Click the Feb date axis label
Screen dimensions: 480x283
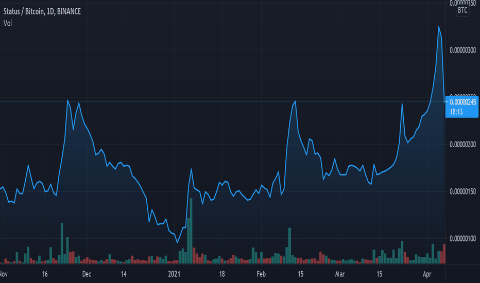(x=261, y=274)
